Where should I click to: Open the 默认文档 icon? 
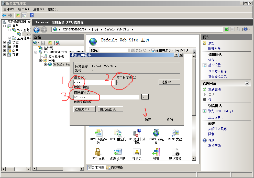coord(175,152)
